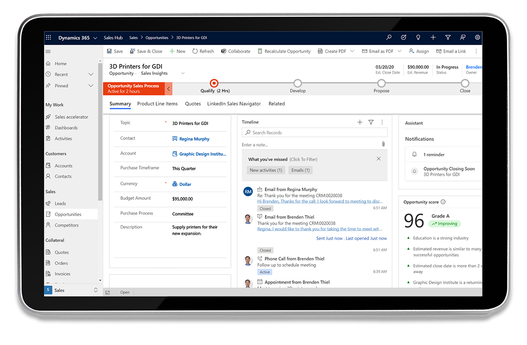Click Save & Close in command bar
The height and width of the screenshot is (345, 527).
(x=146, y=51)
